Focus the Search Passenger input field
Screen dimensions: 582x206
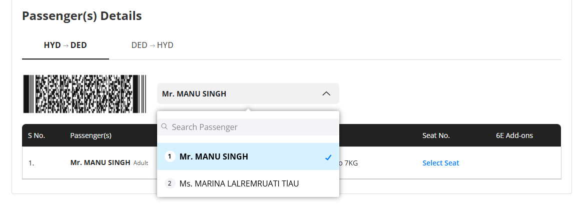pyautogui.click(x=248, y=127)
